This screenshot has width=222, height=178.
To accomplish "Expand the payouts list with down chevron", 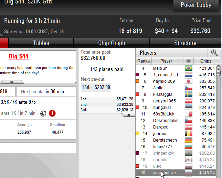I will (129, 115).
